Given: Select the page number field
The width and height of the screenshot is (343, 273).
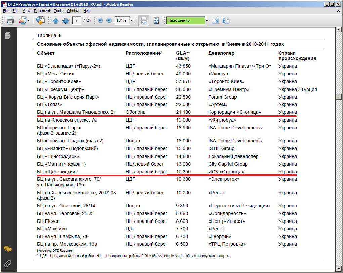Looking at the screenshot, I should [76, 21].
